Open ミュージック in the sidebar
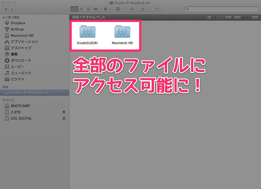The image size is (261, 189). tap(35, 73)
